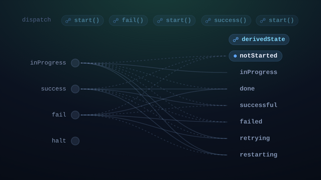Select the successful state label
Screen dimensions: 321x180
tap(259, 105)
